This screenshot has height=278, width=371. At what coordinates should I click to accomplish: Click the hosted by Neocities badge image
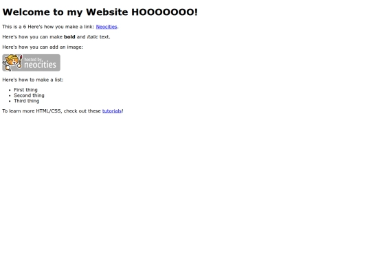point(31,62)
